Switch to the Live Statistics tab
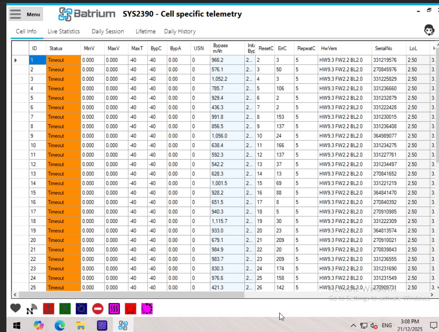This screenshot has width=439, height=332. click(x=64, y=31)
